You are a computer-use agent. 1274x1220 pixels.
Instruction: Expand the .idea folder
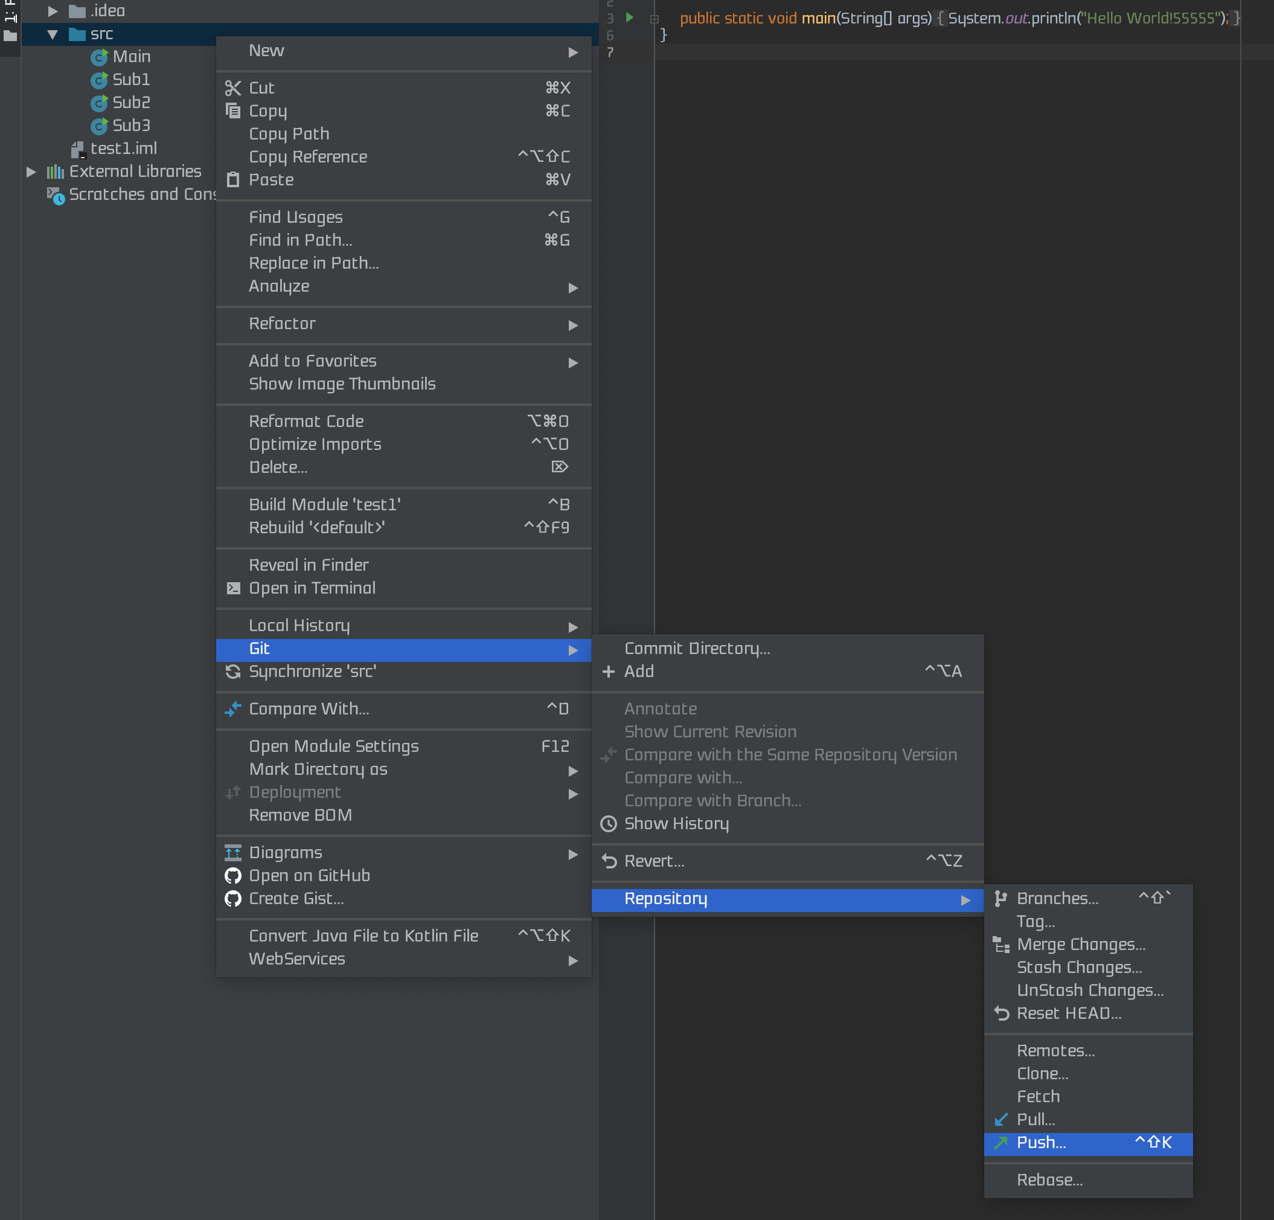(x=53, y=11)
